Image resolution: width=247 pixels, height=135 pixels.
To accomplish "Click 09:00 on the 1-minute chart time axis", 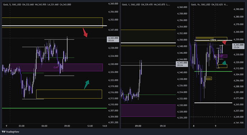I will pos(138,126).
